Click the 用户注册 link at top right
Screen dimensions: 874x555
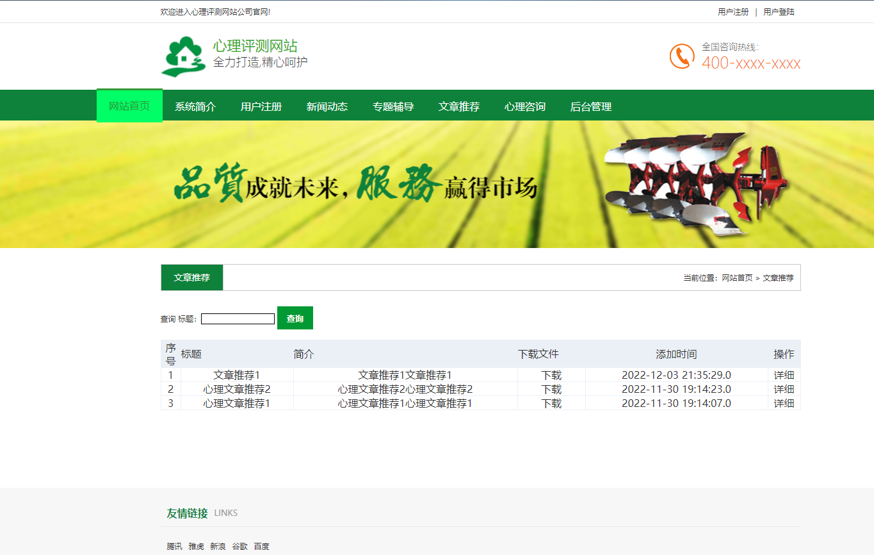[733, 12]
